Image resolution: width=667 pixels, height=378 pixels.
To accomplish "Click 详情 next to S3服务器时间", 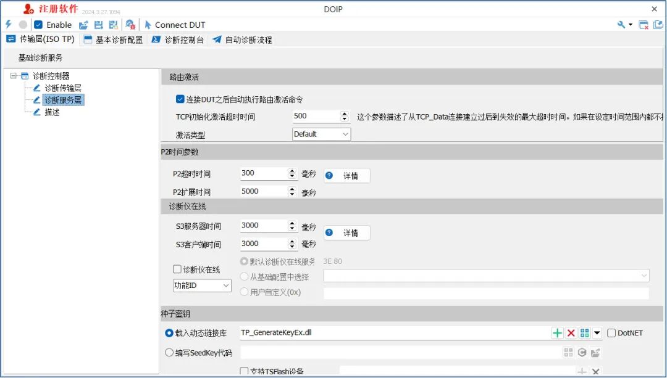I will coord(351,232).
